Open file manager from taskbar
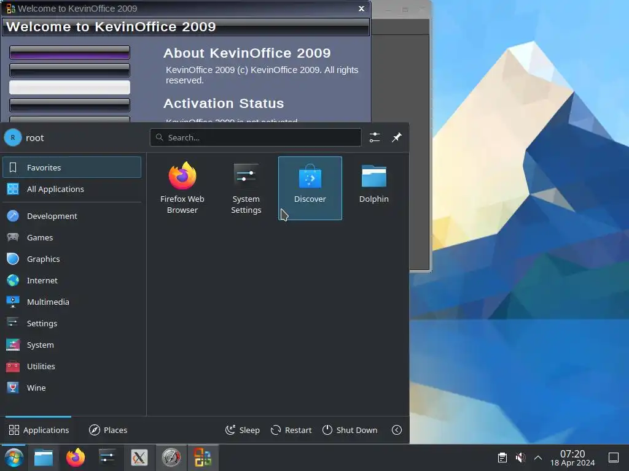 point(44,458)
